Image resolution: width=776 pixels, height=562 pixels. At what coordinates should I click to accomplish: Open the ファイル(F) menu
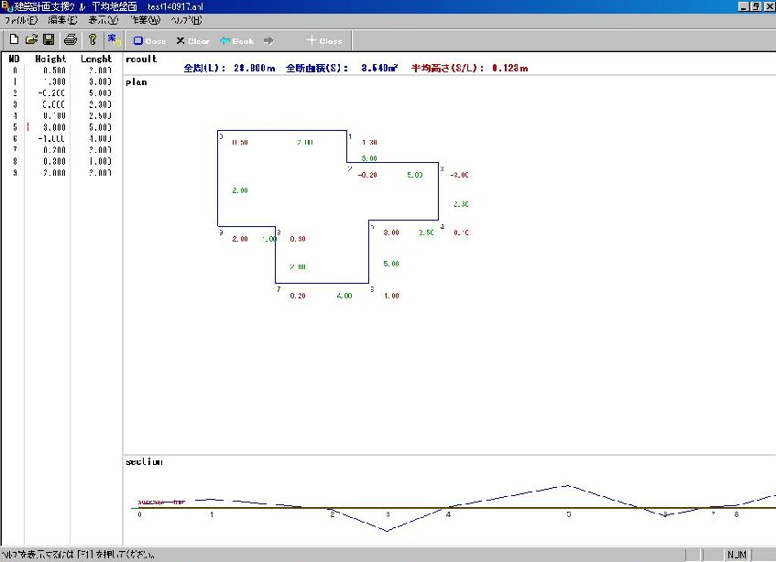pos(21,20)
